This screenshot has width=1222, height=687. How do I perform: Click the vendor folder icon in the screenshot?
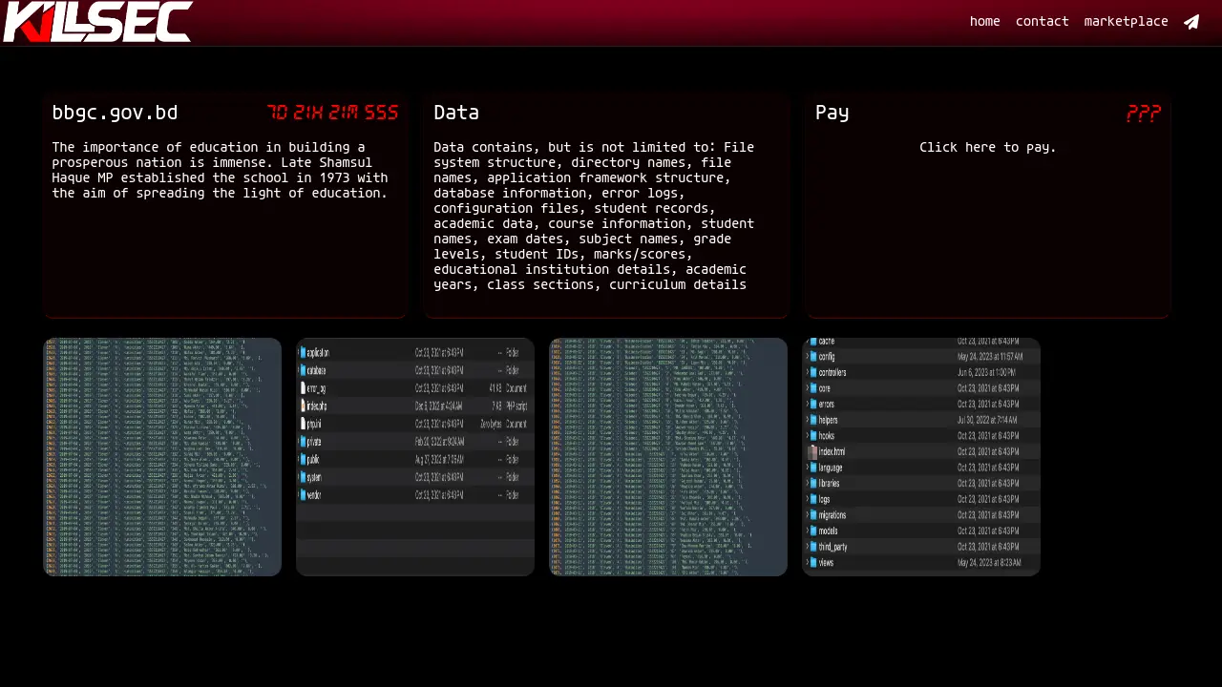pos(304,495)
